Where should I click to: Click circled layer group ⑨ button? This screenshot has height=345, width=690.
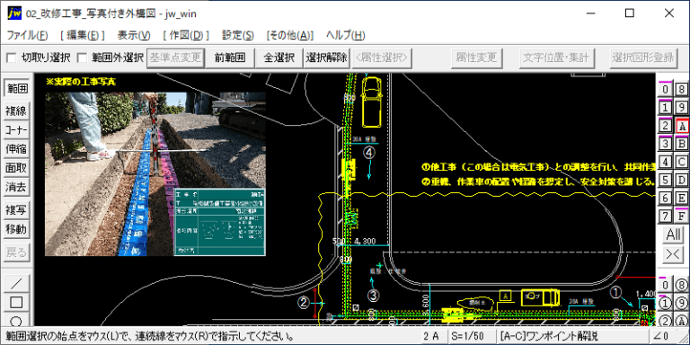pos(682,303)
